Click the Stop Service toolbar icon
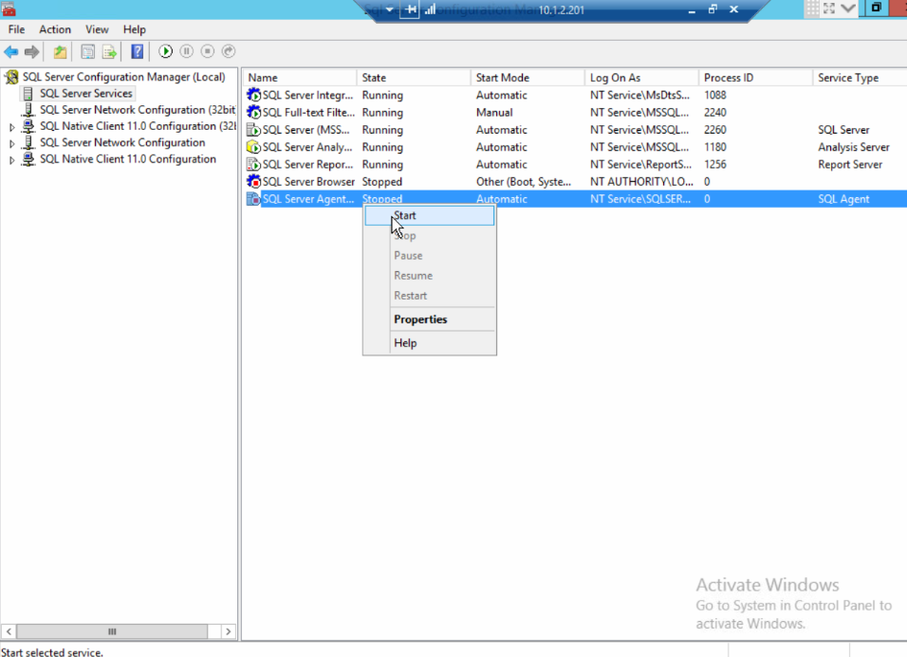Screen dimensions: 907x657 (207, 51)
